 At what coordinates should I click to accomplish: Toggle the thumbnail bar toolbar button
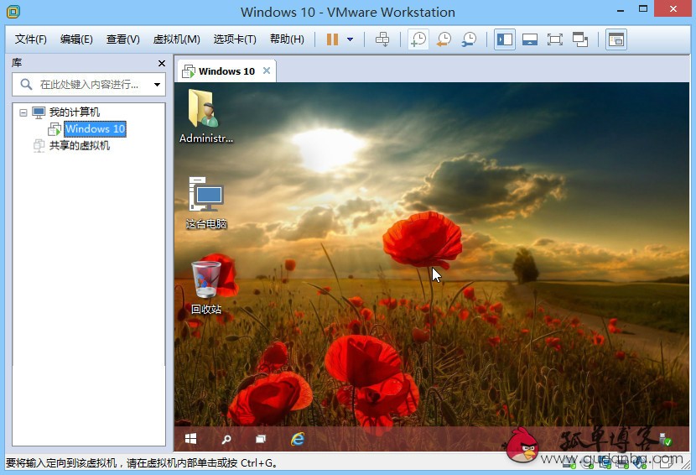click(x=530, y=39)
